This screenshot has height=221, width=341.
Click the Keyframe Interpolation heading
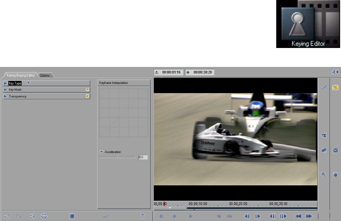click(x=114, y=83)
